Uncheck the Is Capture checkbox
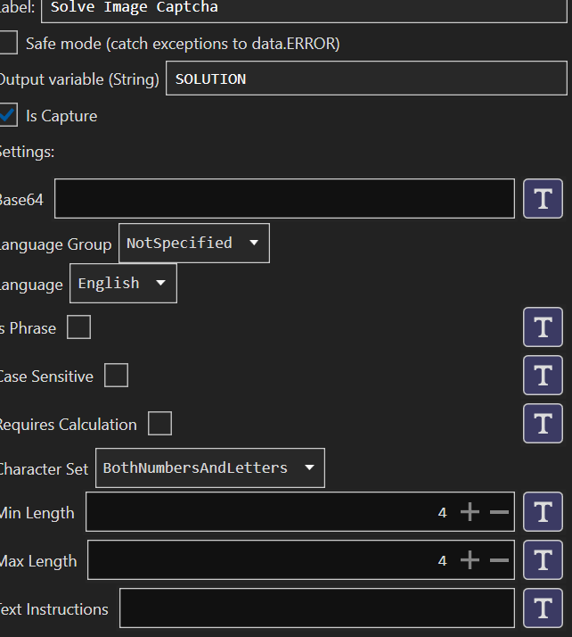The width and height of the screenshot is (572, 637). click(x=8, y=115)
